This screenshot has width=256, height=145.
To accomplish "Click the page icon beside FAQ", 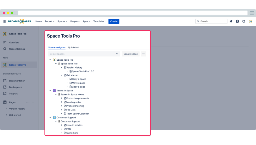I will (65, 129).
